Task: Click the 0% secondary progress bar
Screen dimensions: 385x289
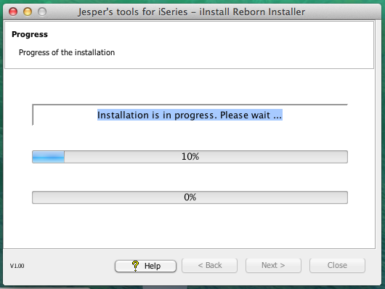Action: (x=190, y=198)
